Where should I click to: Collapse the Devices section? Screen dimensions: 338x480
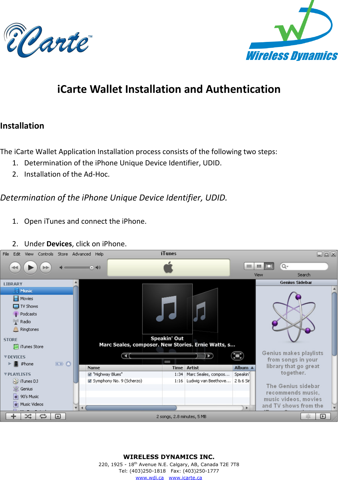click(x=5, y=357)
